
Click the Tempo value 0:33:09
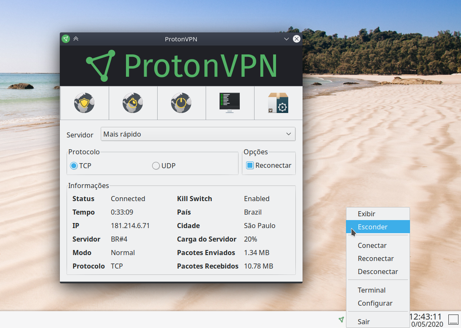pos(122,212)
